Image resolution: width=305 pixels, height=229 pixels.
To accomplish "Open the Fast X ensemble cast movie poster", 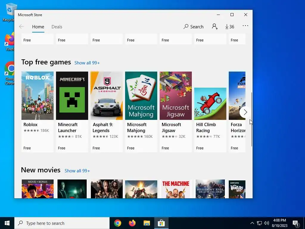I will 107,189.
